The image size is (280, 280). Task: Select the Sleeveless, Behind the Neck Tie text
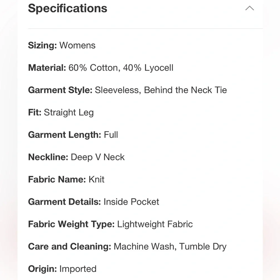coord(161,90)
